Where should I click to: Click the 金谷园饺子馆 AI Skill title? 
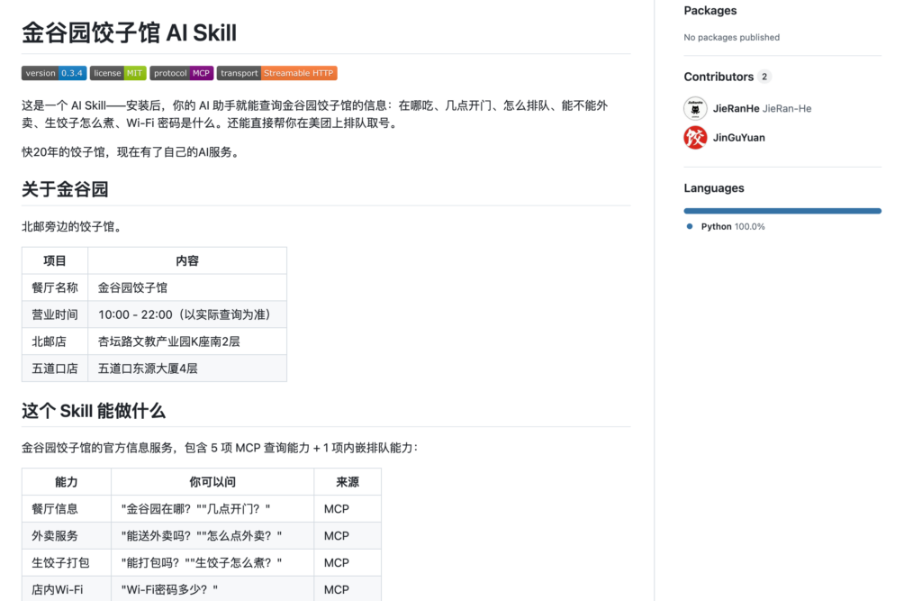tap(128, 32)
